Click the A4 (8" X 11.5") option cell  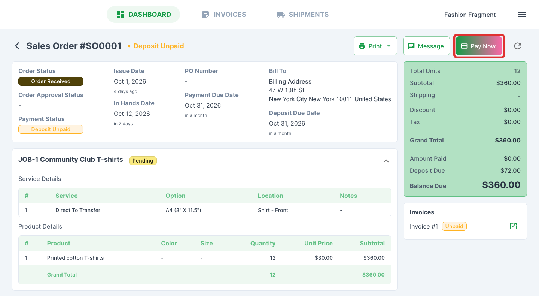pos(183,210)
